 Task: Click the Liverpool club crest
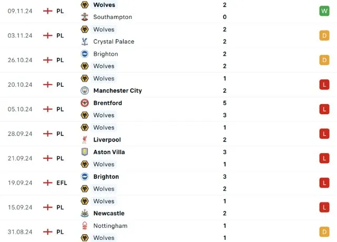click(x=84, y=140)
